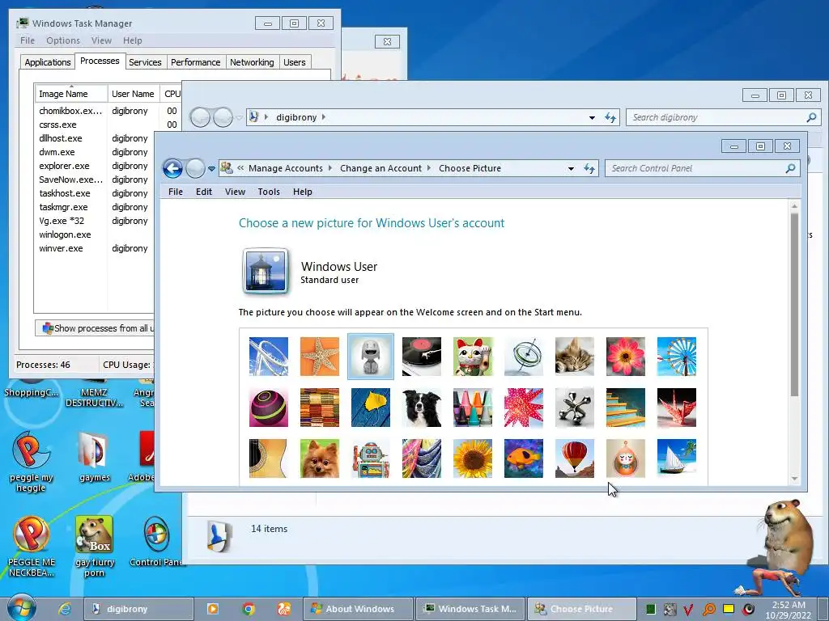Screen dimensions: 829x621
Task: Pick the gyroscope account picture
Action: (524, 357)
